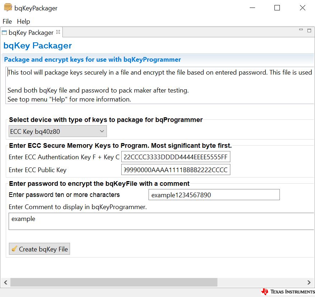Image resolution: width=315 pixels, height=297 pixels.
Task: Click the horizontal scrollbar right arrow
Action: pos(309,282)
